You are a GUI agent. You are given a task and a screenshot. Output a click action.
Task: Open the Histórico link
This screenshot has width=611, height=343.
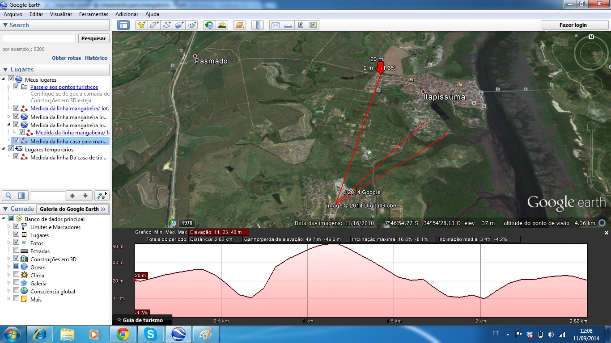[x=96, y=58]
